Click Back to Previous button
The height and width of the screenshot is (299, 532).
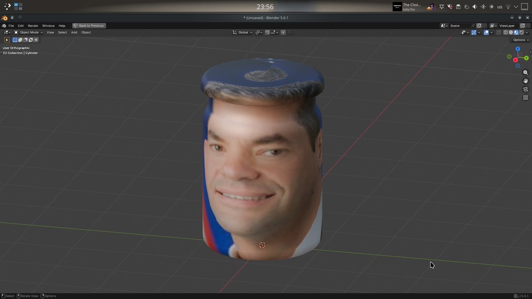(x=89, y=26)
